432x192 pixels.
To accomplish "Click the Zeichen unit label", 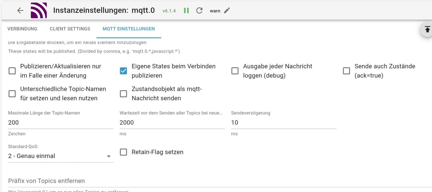I will [x=17, y=134].
